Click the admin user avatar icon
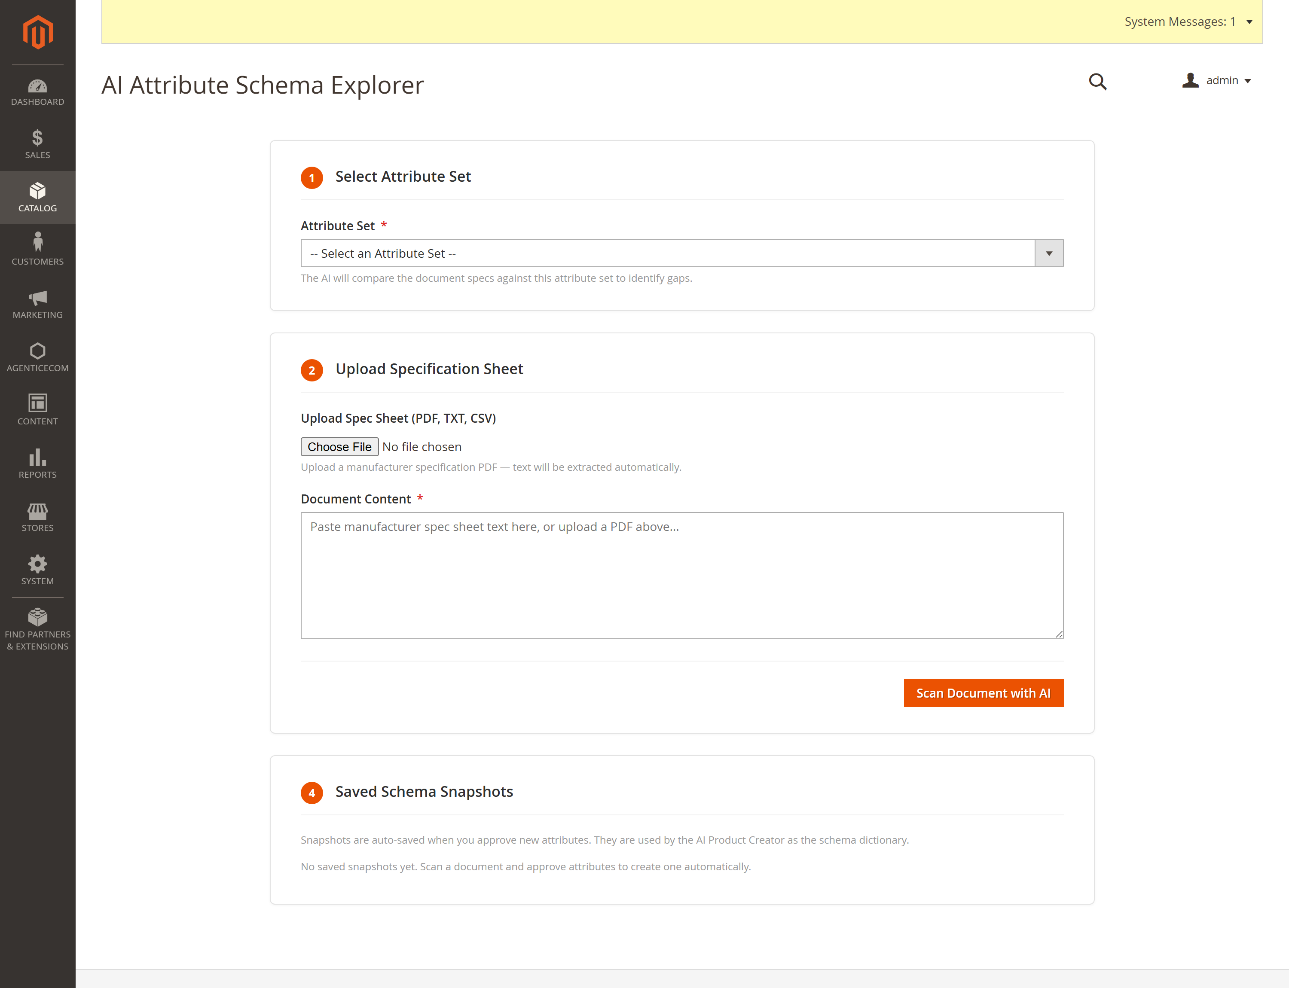1289x988 pixels. 1190,81
